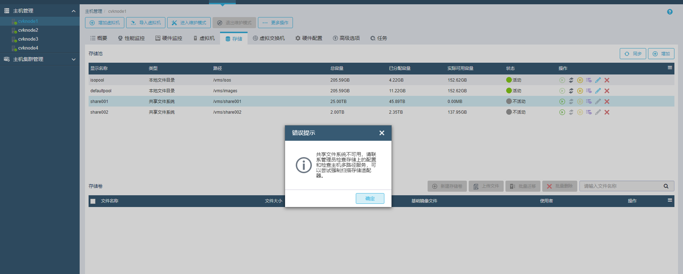Select the isopool row name
The width and height of the screenshot is (683, 274).
click(x=97, y=80)
